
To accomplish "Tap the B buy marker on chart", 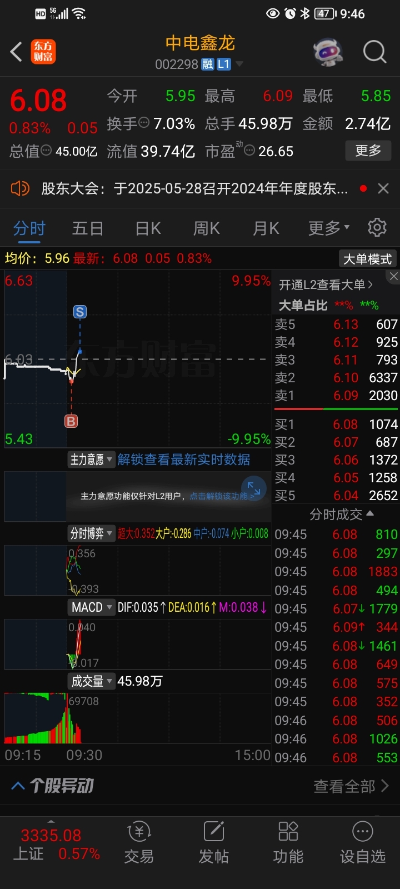I will pos(71,421).
